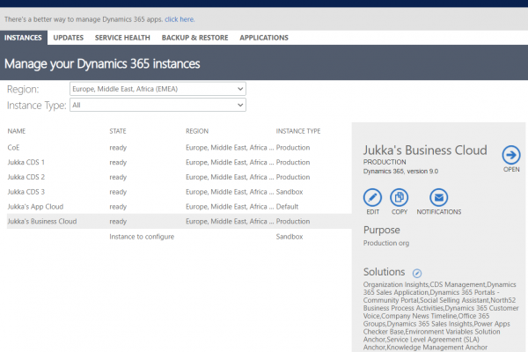
Task: Select the Jukka's App Cloud instance
Action: 180,207
